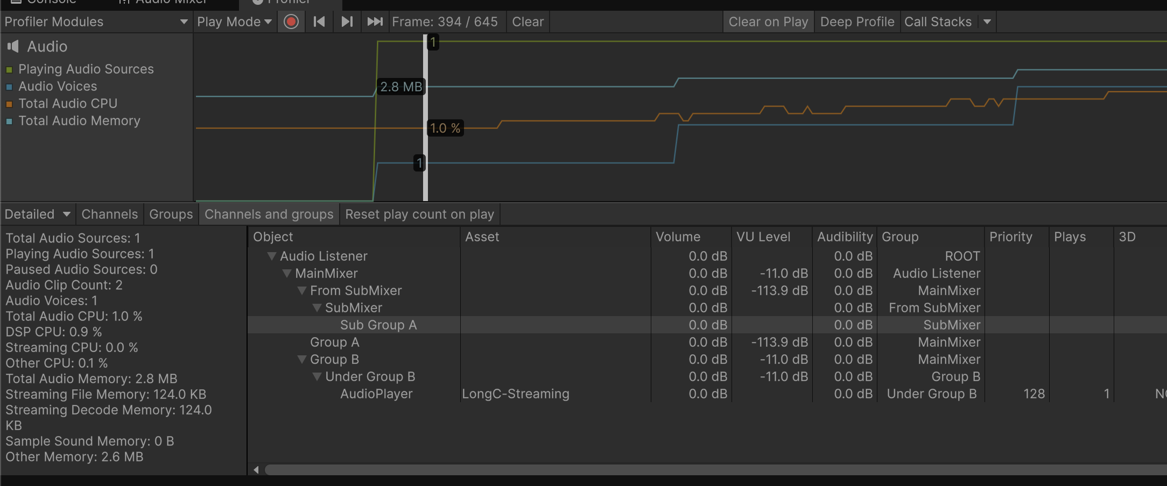Click the red Record profiling button
The image size is (1167, 486).
coord(291,22)
